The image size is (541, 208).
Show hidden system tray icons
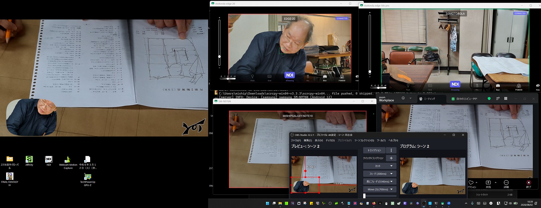(466, 203)
